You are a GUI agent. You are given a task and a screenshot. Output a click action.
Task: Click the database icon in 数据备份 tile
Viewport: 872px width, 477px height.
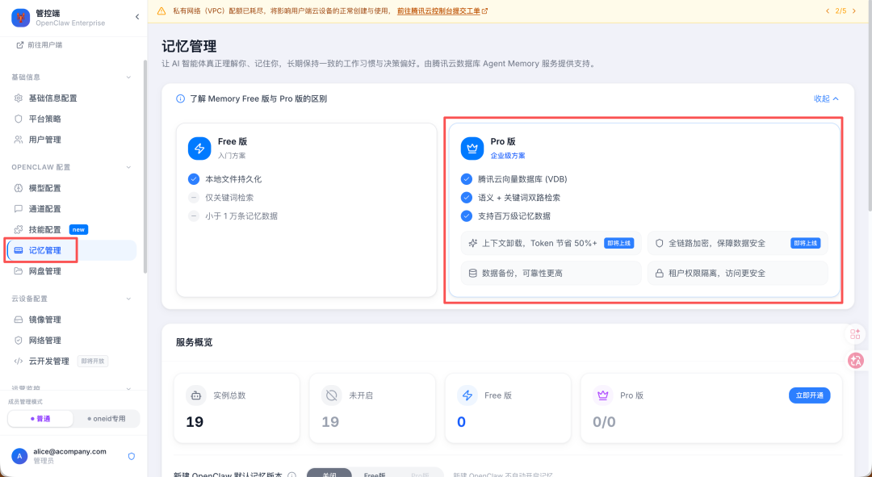click(472, 273)
